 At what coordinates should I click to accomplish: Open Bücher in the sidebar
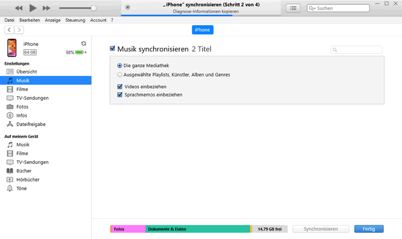[45, 171]
